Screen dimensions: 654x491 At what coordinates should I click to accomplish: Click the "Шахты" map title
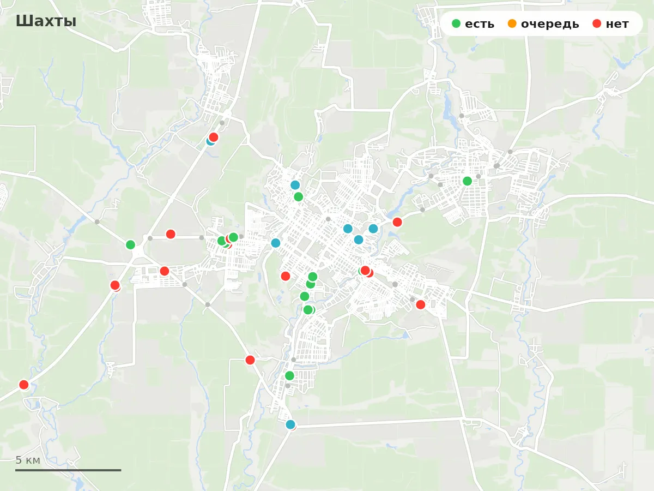pos(46,21)
